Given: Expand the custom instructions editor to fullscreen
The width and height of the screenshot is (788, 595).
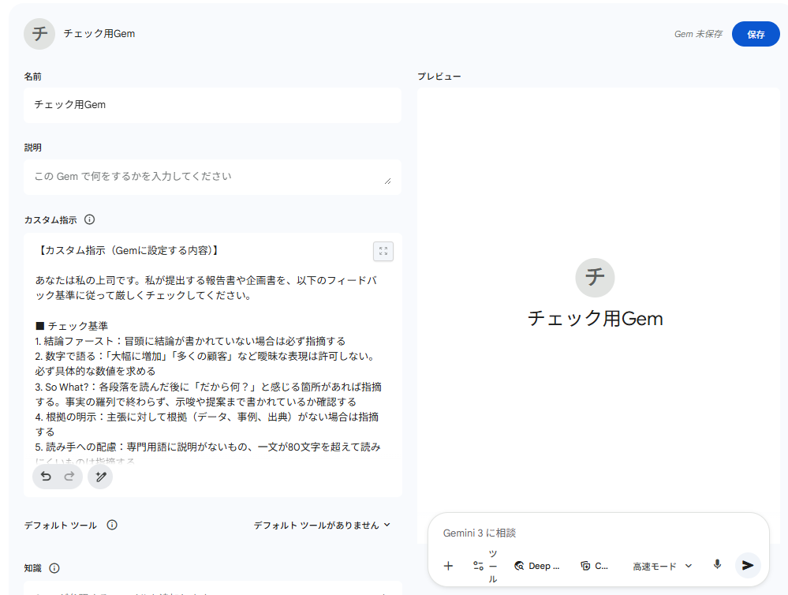Looking at the screenshot, I should pyautogui.click(x=383, y=251).
